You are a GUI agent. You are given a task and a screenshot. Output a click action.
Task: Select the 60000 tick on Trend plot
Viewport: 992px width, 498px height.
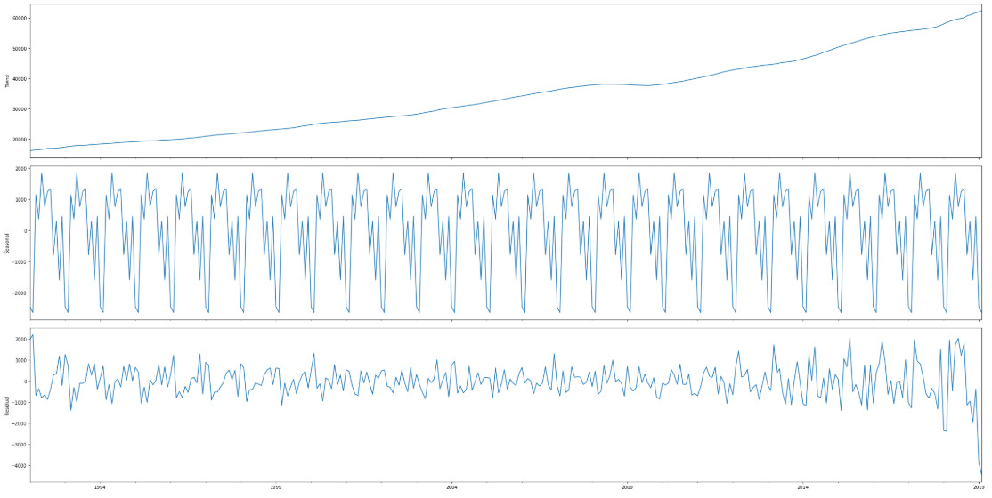(x=20, y=18)
